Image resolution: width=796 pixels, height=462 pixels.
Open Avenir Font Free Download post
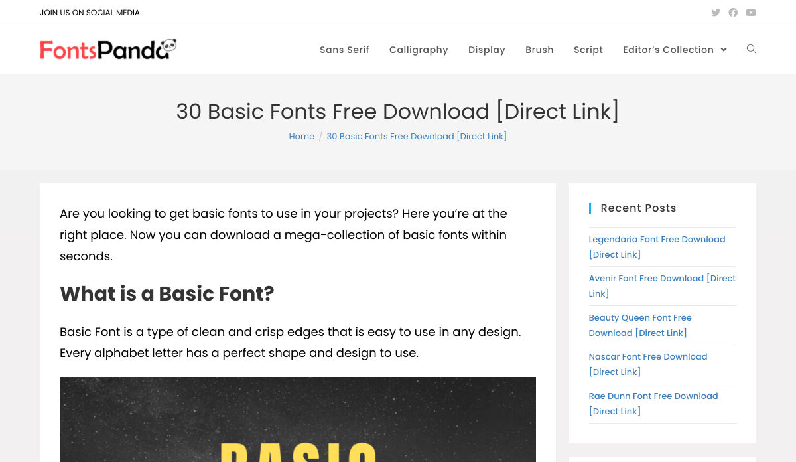tap(662, 279)
